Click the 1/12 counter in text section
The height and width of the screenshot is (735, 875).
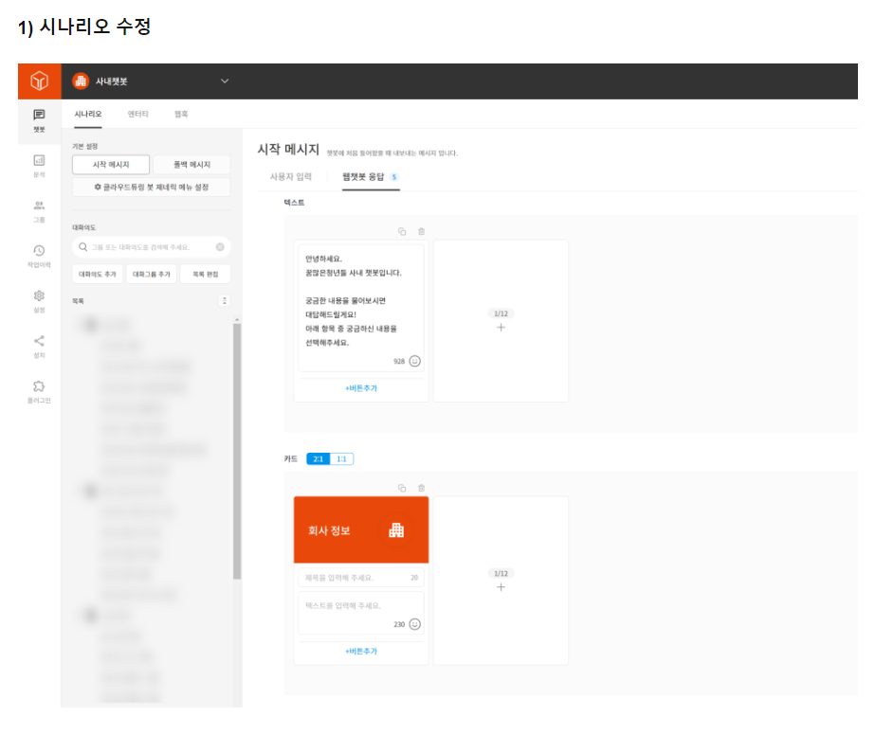[x=501, y=314]
